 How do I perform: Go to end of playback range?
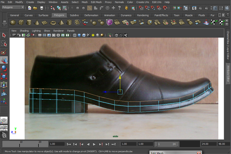tap(114, 144)
